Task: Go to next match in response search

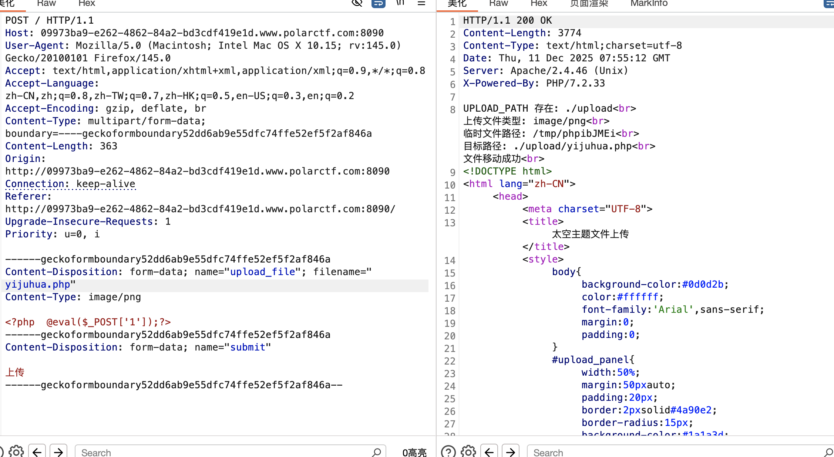Action: point(511,451)
